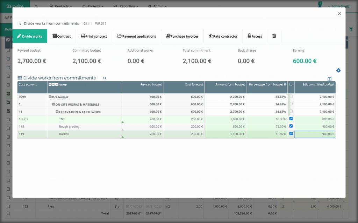Collapse the O/S budget tree node
This screenshot has height=223, width=358.
coord(50,97)
